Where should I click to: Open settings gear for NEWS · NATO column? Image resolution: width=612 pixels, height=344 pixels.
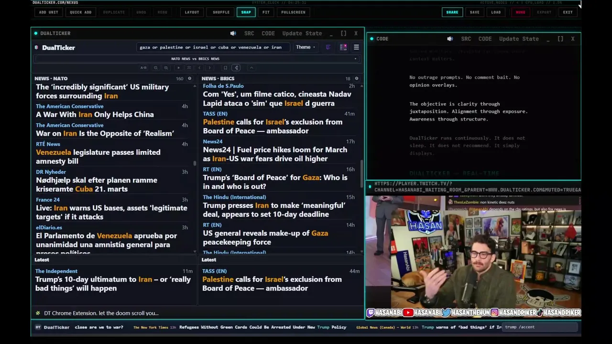[189, 78]
